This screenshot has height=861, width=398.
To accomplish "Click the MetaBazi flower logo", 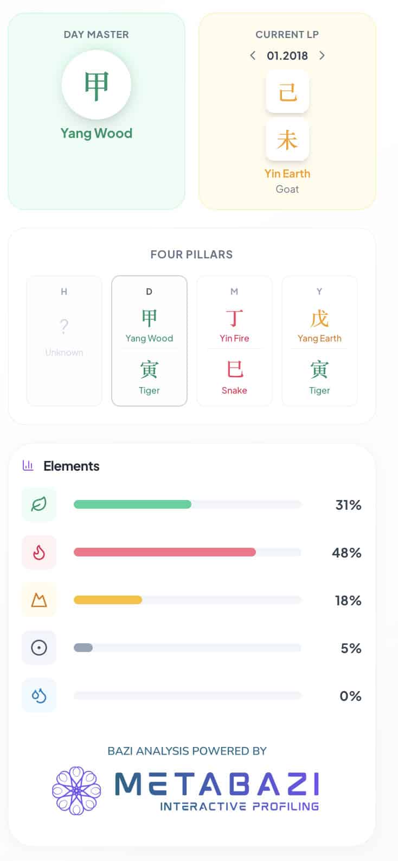I will [x=76, y=790].
